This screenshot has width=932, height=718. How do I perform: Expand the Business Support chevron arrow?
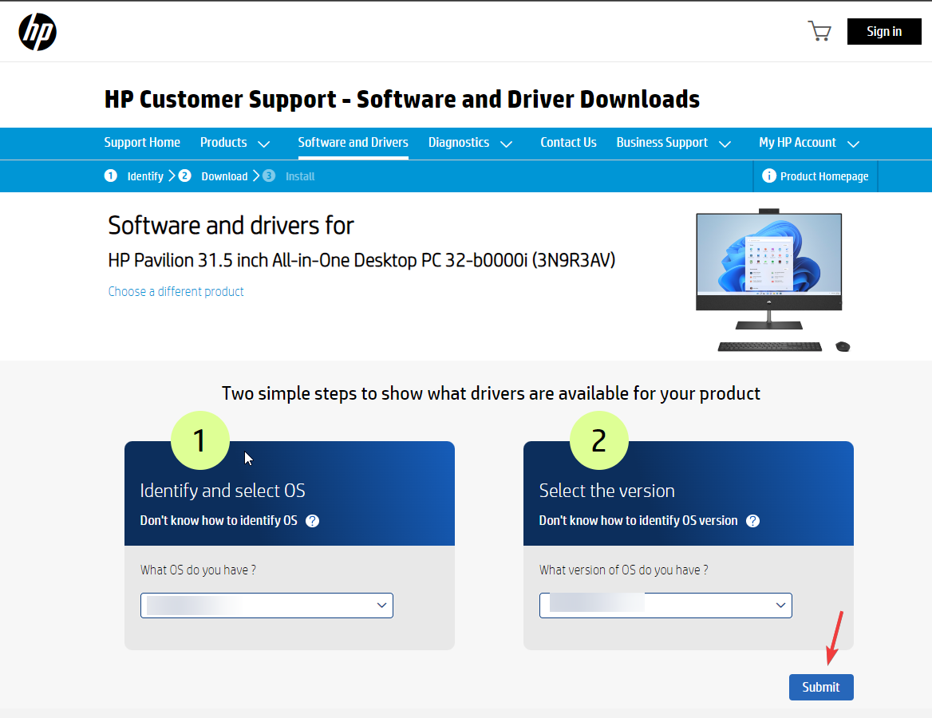click(725, 144)
